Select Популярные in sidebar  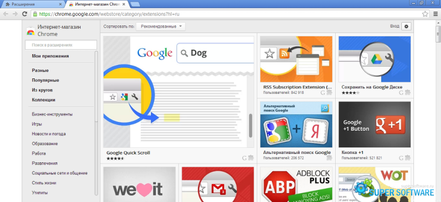[x=46, y=80]
